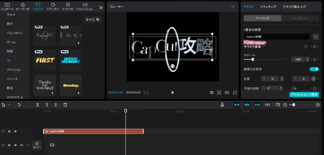Expand the paragraph dropdown arrow

[x=315, y=37]
